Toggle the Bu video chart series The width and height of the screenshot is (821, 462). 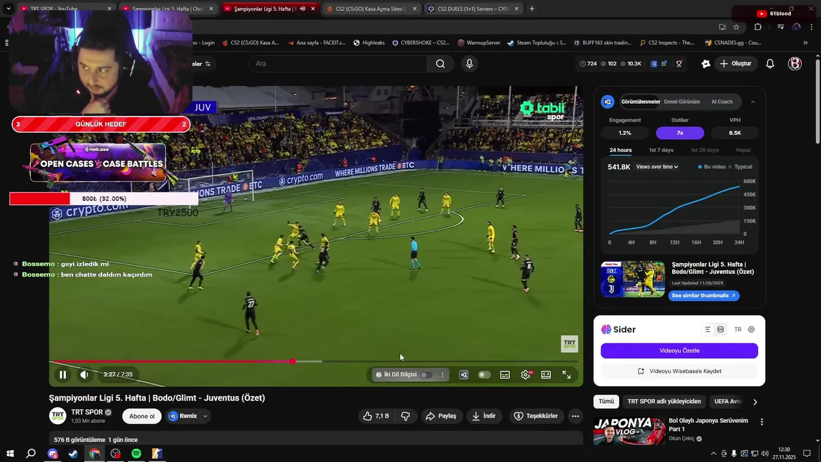pos(712,167)
